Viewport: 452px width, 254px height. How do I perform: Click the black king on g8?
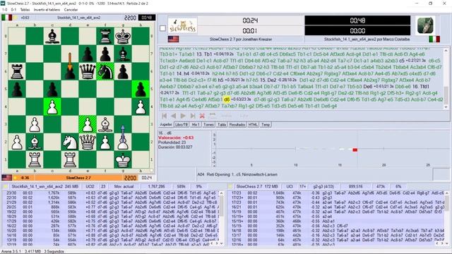[x=123, y=36]
